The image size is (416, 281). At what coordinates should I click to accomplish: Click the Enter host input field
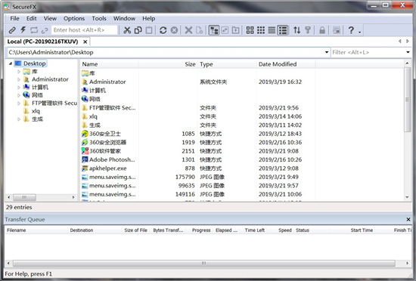[x=85, y=30]
